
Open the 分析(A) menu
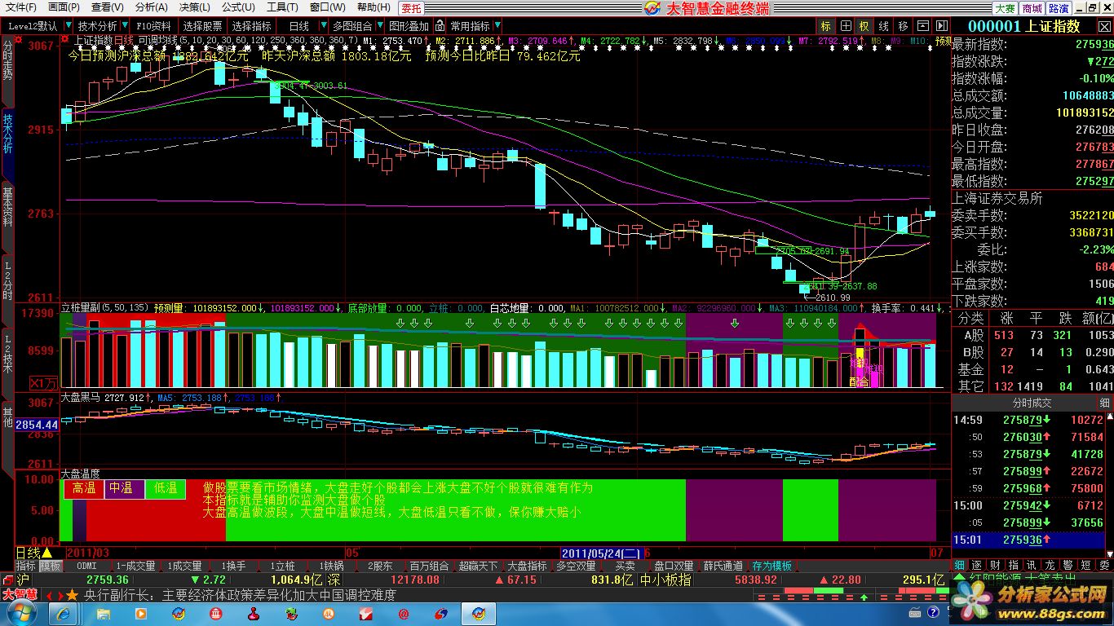pos(152,7)
